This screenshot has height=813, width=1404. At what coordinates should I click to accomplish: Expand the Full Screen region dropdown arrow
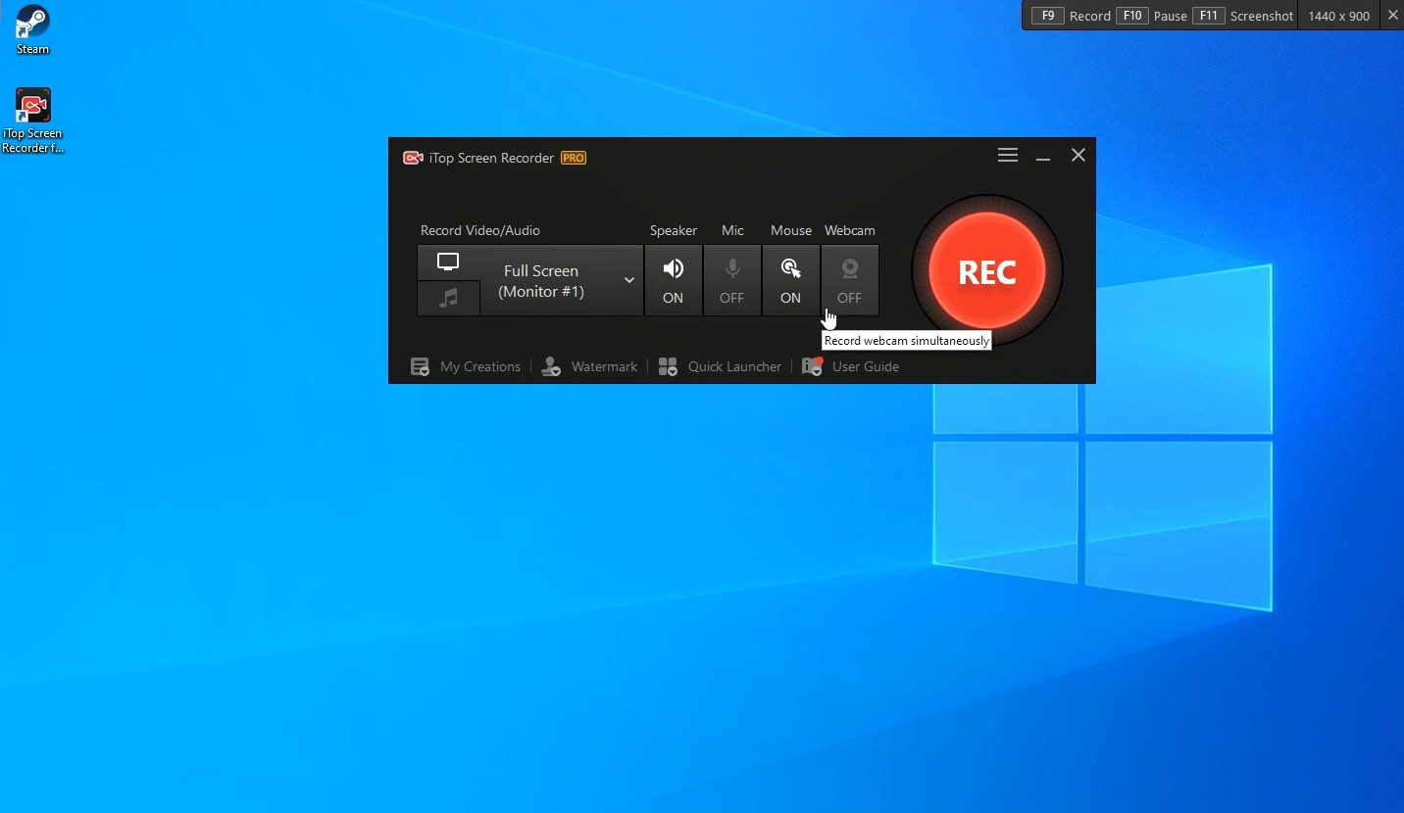point(628,281)
